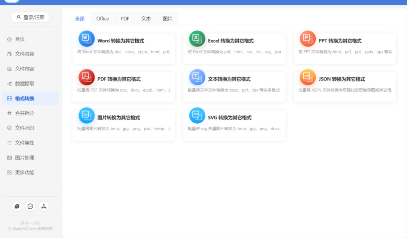Open 合并拆分 in the sidebar

click(24, 113)
